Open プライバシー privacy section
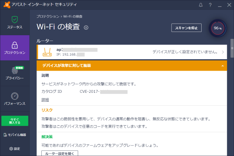This screenshot has width=234, height=156. [15, 73]
